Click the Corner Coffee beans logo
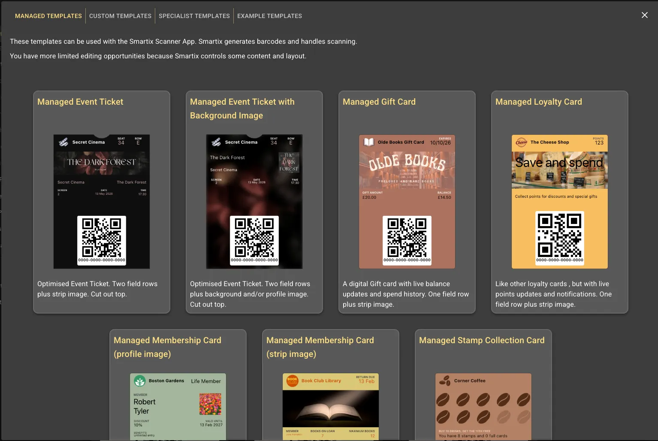658x441 pixels. (445, 381)
